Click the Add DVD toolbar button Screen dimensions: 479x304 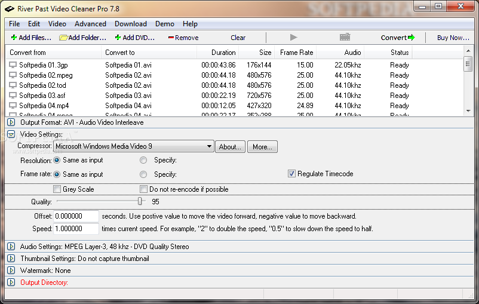click(135, 38)
